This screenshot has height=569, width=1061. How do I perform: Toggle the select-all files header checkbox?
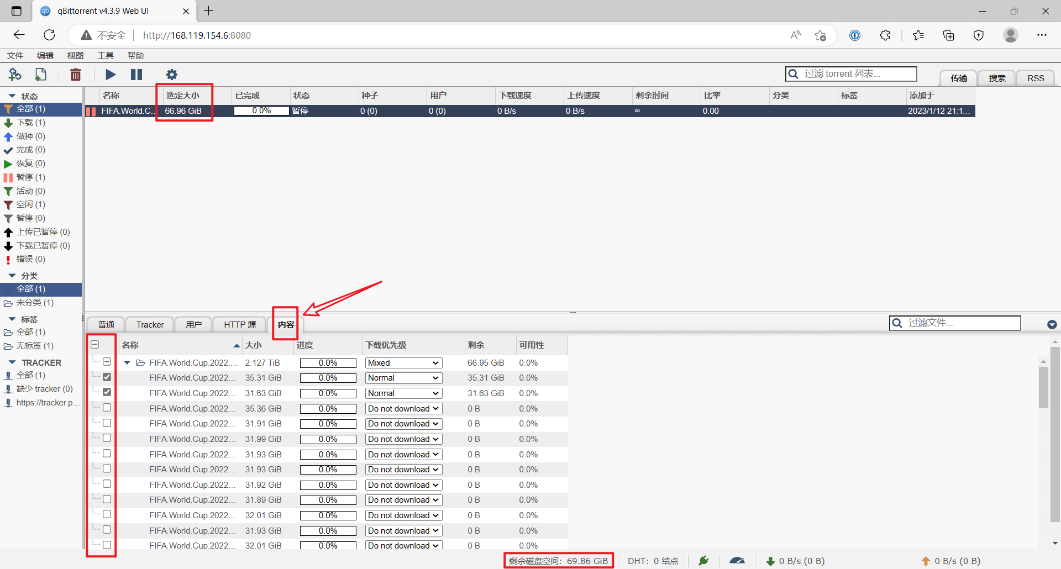click(95, 345)
